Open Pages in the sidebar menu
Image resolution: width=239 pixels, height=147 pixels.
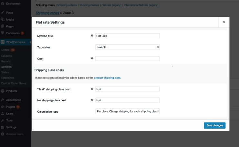tap(10, 26)
